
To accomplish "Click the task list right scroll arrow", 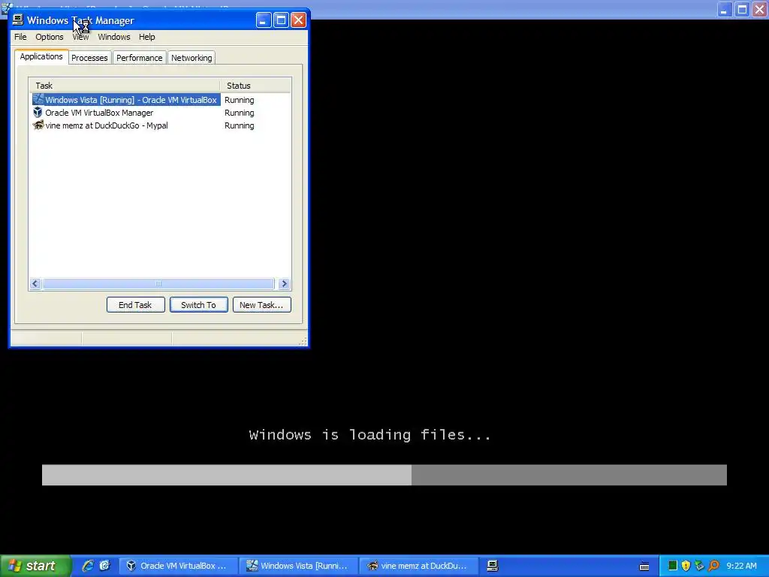I will tap(284, 283).
